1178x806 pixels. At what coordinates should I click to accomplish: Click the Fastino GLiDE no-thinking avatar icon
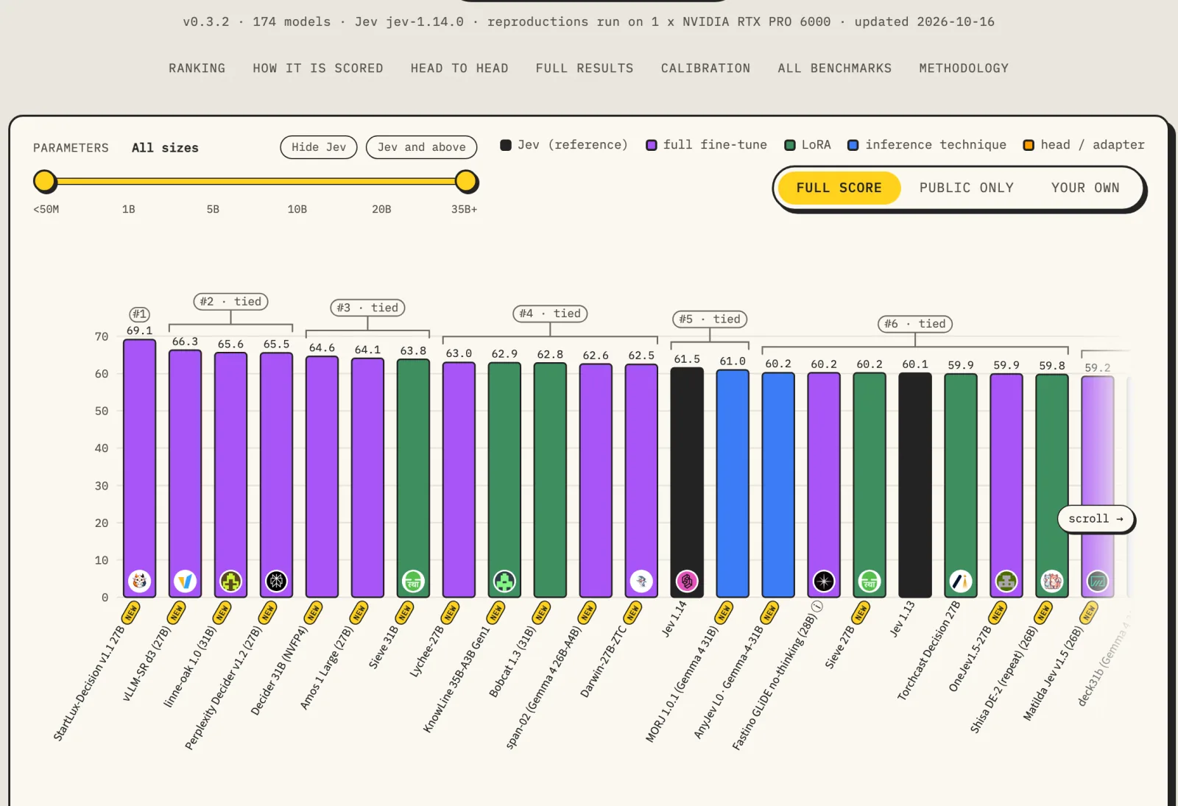coord(824,581)
